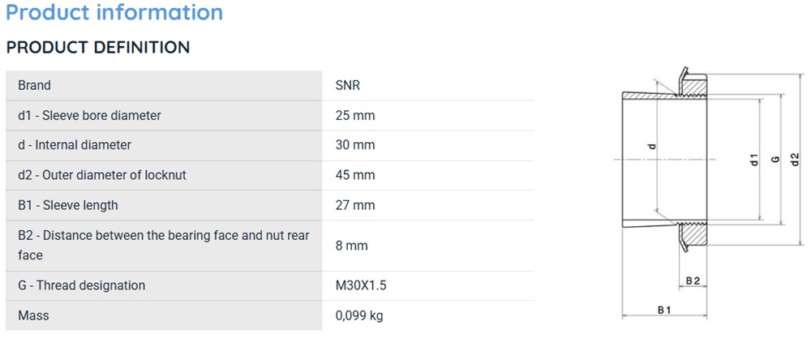Open the sleeve technical drawing image

706,194
